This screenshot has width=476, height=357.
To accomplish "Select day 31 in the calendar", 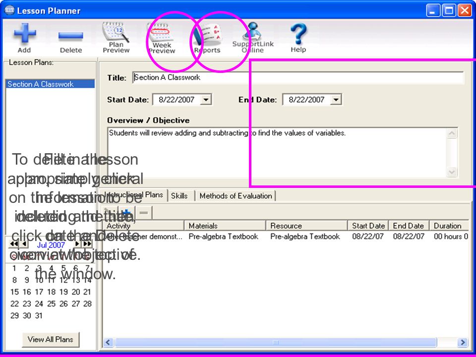I will coord(39,316).
